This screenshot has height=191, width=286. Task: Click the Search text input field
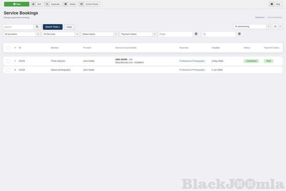click(19, 27)
